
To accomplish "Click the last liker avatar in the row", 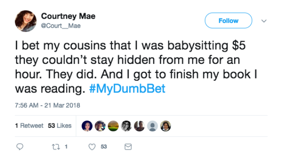I will click(165, 126).
